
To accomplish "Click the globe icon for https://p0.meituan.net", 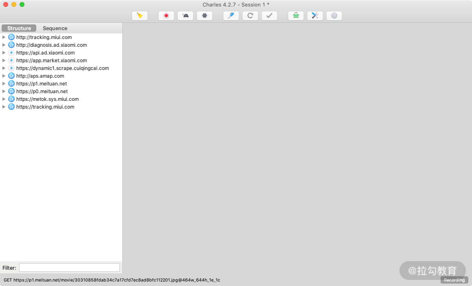I will pyautogui.click(x=11, y=91).
